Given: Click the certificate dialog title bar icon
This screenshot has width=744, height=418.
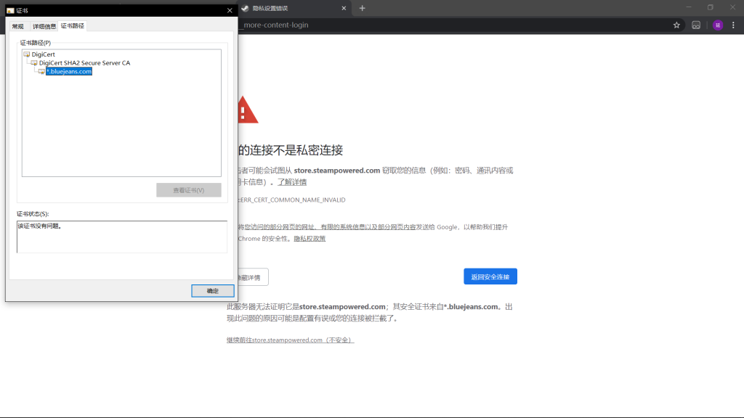Looking at the screenshot, I should 10,11.
